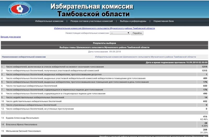Open the сводной таблице итогов голосования link
Image resolution: width=209 pixels, height=137 pixels.
pos(153,136)
